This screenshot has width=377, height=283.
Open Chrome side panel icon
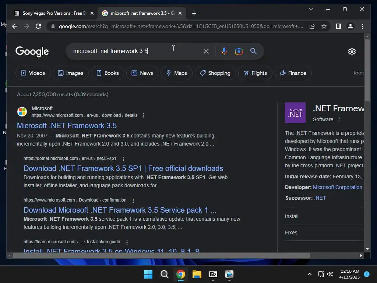(x=339, y=26)
